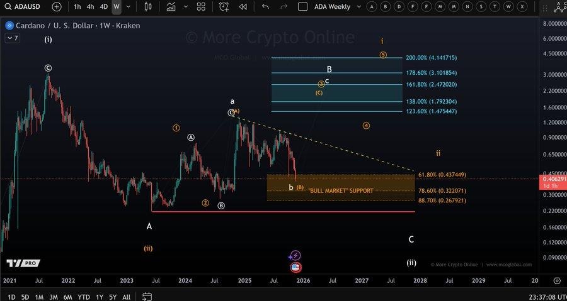Select the 178.60% (3.101854) Fibonacci label
567x301 pixels.
431,73
